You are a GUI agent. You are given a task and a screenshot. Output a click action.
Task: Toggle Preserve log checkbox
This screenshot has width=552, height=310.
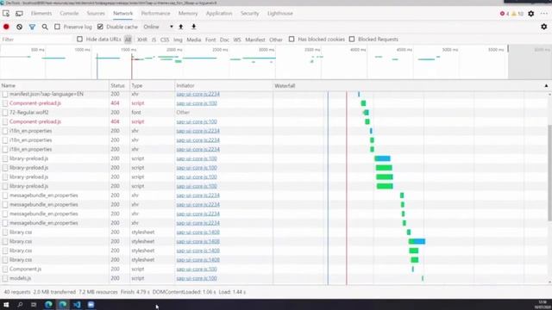[x=57, y=27]
